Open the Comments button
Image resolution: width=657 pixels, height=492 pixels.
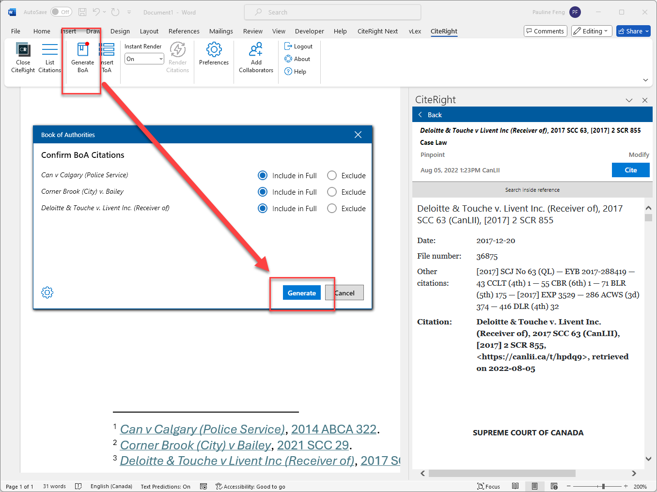(x=545, y=31)
